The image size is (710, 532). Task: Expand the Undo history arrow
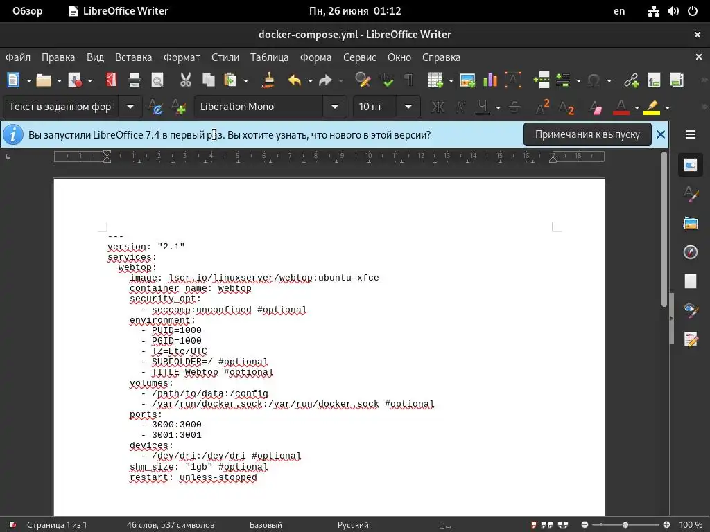pyautogui.click(x=310, y=80)
